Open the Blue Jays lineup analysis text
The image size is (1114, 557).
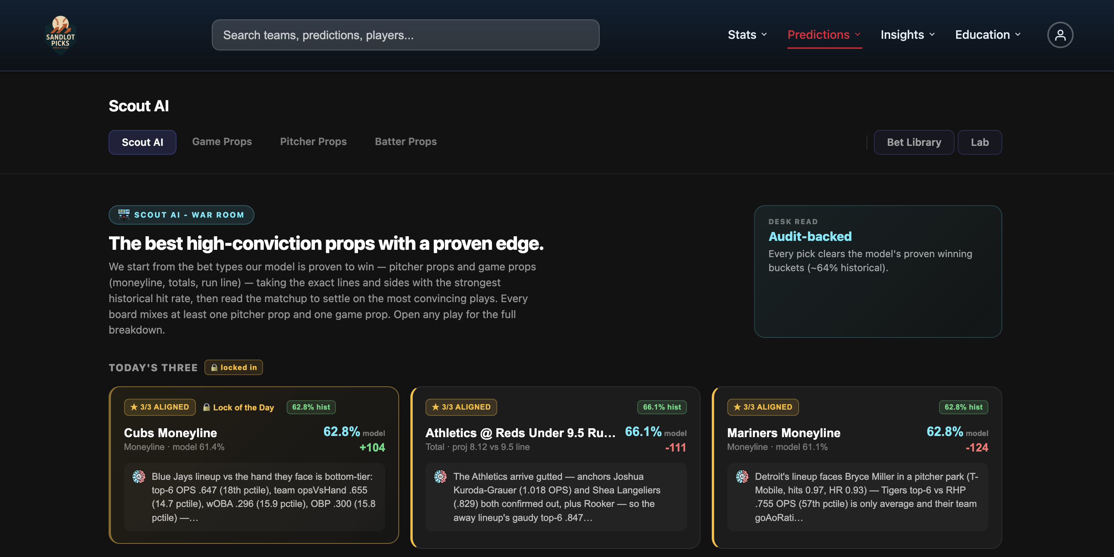pyautogui.click(x=264, y=497)
